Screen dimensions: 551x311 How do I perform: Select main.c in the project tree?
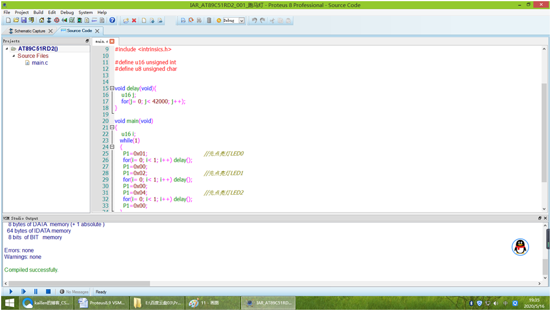click(x=40, y=63)
